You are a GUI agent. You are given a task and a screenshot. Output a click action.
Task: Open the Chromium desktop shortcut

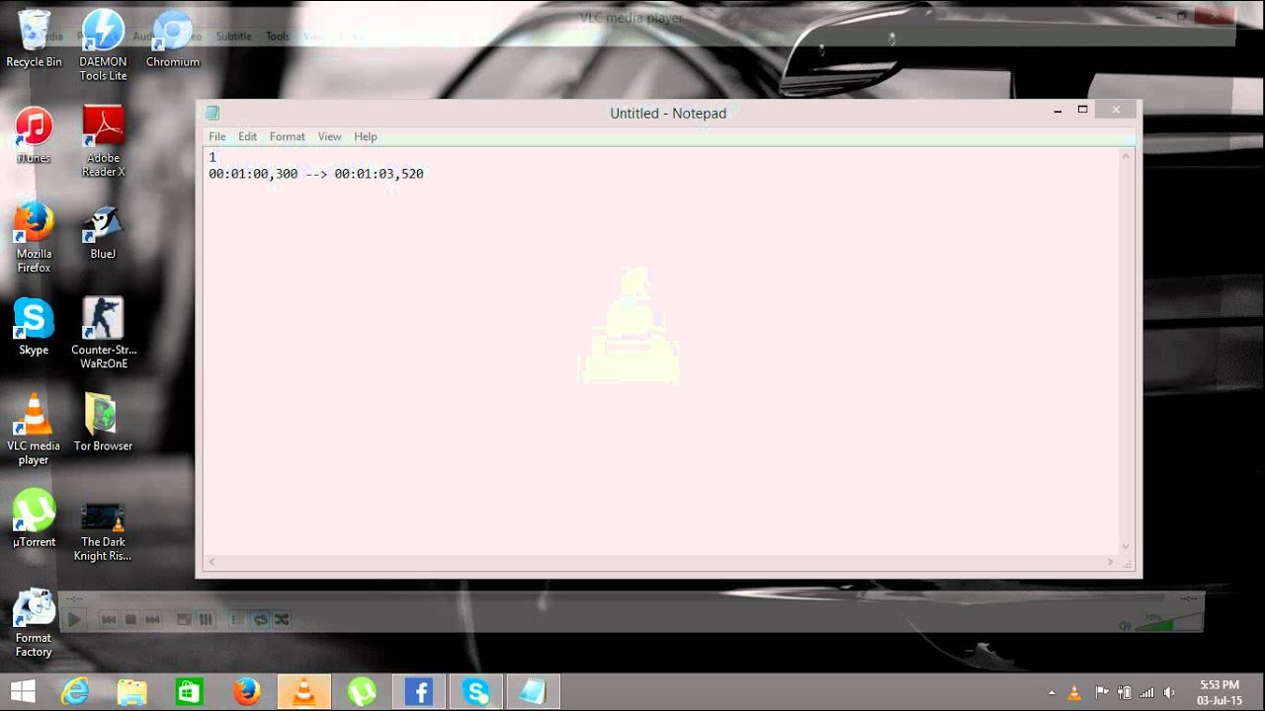(173, 39)
